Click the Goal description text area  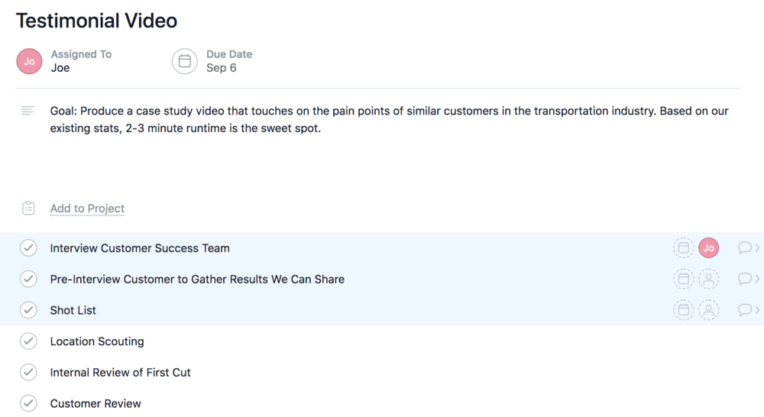(x=390, y=119)
